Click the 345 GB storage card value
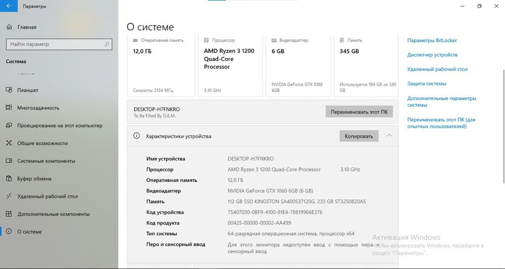 point(349,51)
